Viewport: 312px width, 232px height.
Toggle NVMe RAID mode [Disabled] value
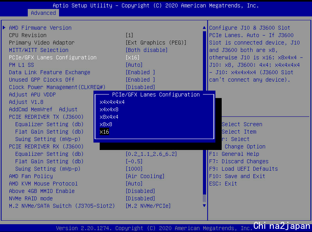(x=140, y=198)
